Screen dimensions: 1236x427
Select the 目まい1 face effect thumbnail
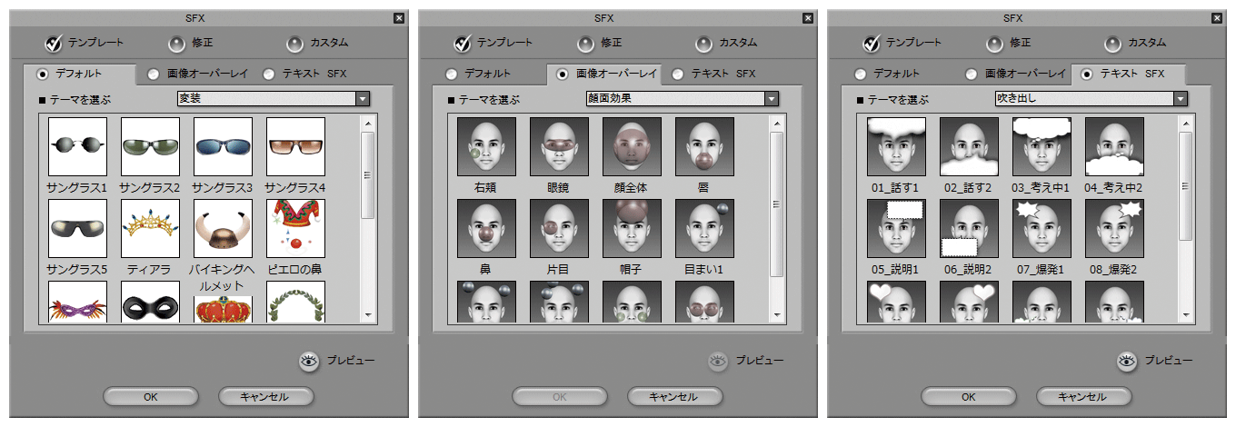[704, 229]
